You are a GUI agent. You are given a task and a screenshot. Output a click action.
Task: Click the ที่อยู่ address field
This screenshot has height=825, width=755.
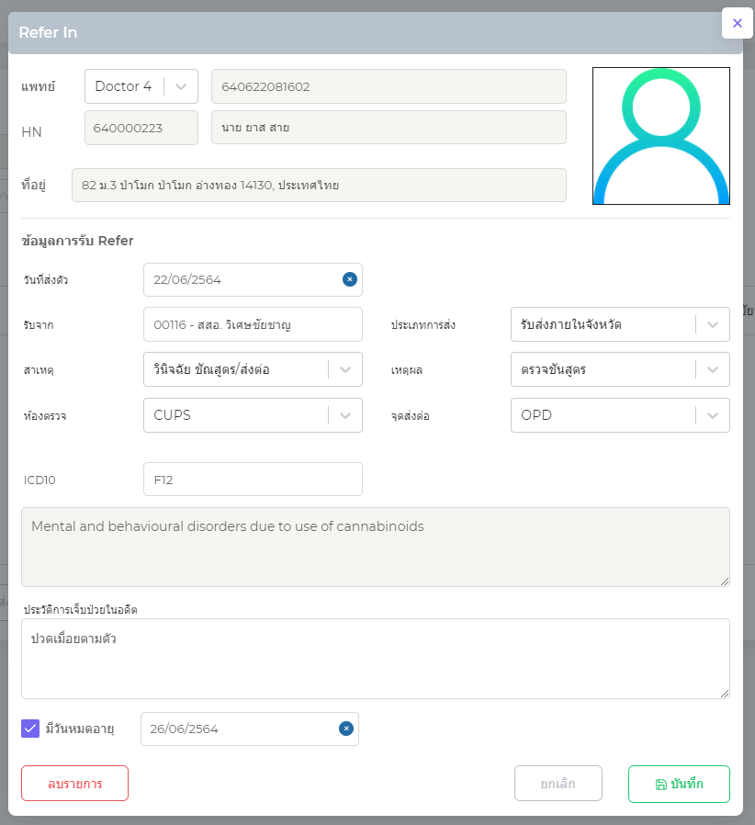[318, 185]
